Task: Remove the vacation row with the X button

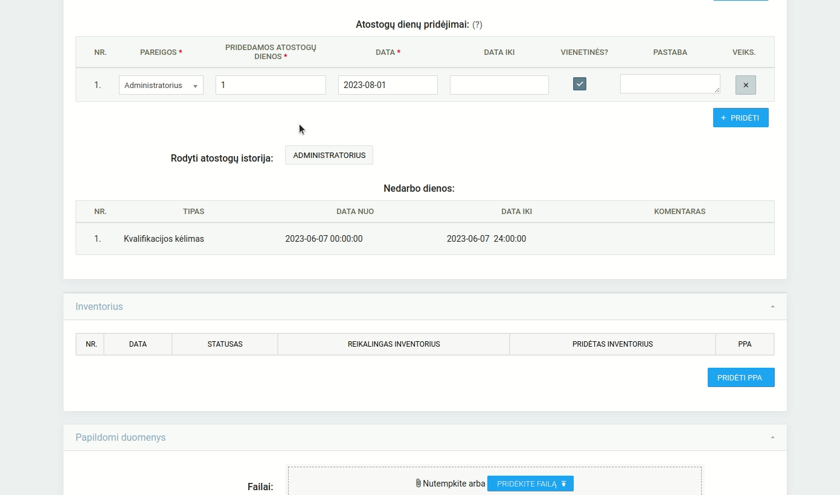Action: (x=745, y=85)
